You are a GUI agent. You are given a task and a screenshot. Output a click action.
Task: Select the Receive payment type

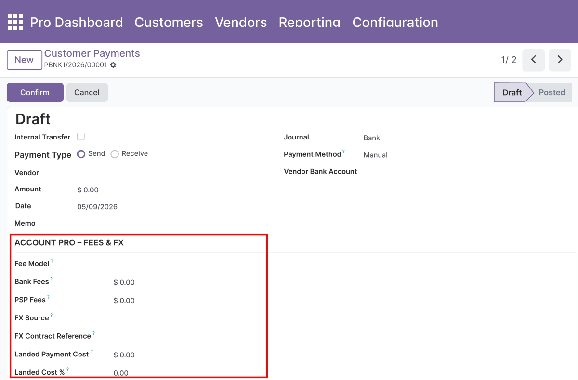click(x=115, y=154)
